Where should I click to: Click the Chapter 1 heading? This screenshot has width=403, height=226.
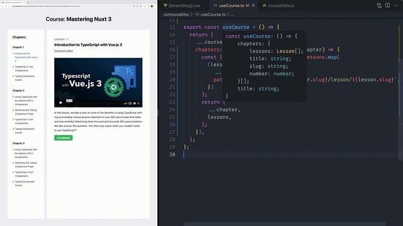[x=18, y=47]
